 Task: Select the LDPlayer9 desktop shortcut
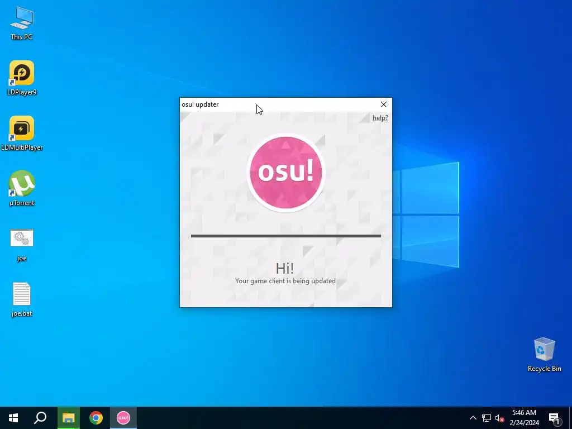coord(22,78)
